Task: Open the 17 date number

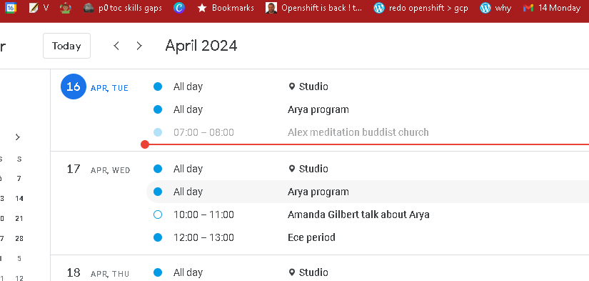Action: [x=74, y=169]
